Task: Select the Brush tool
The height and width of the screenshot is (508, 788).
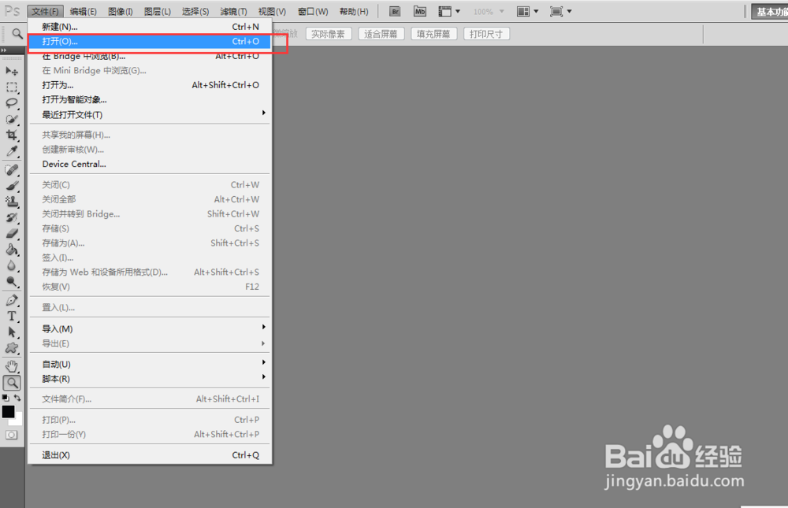Action: coord(12,186)
